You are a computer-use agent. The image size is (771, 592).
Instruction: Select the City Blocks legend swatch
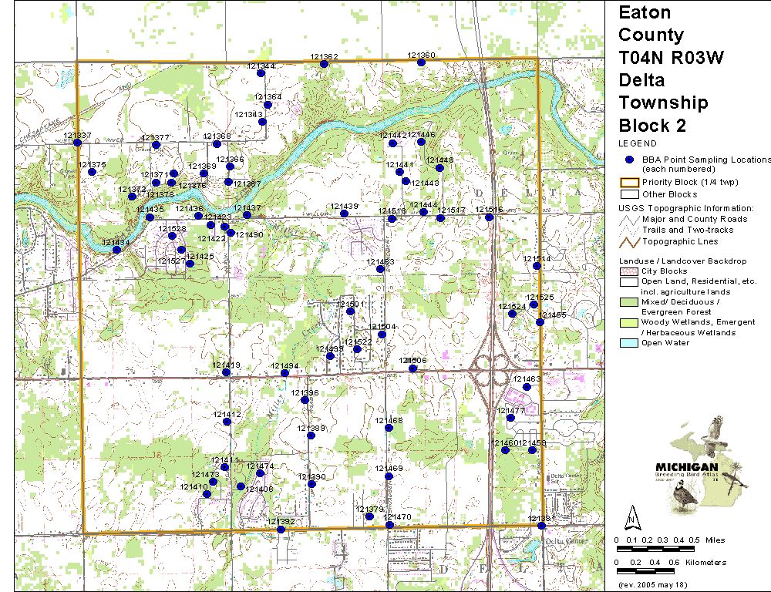click(629, 271)
